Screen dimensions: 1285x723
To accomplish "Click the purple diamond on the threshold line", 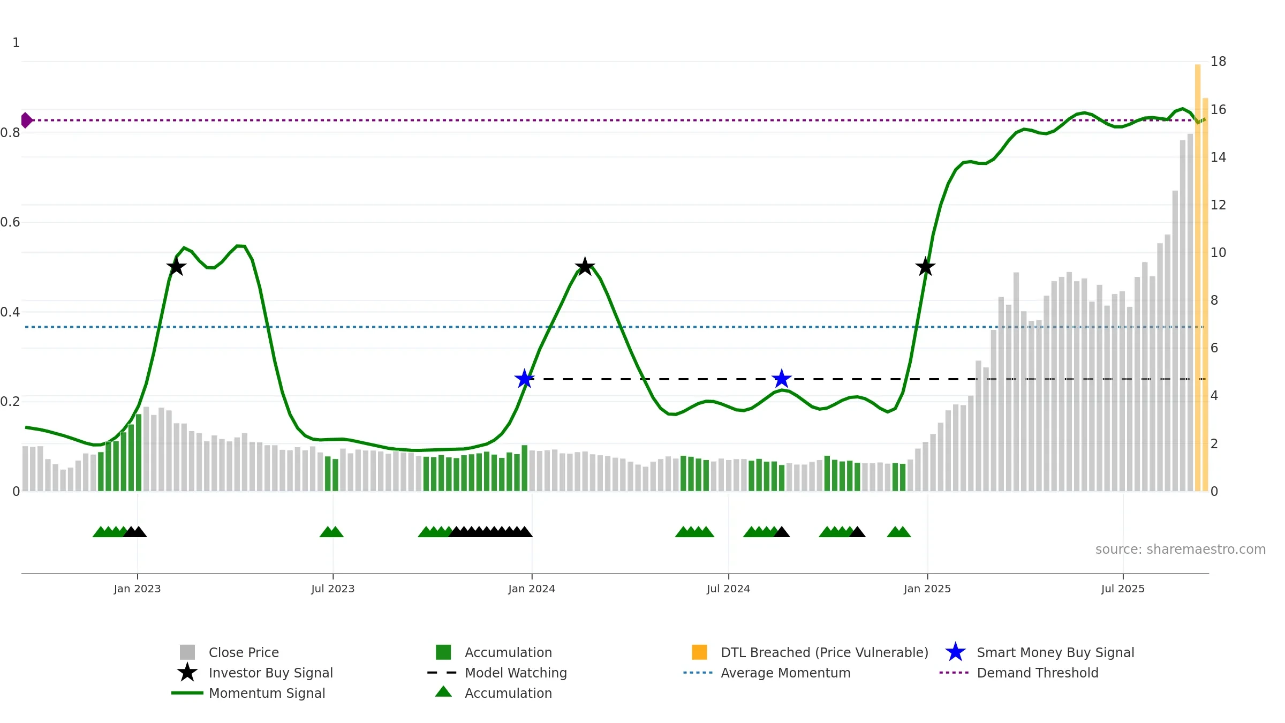I will pos(26,120).
